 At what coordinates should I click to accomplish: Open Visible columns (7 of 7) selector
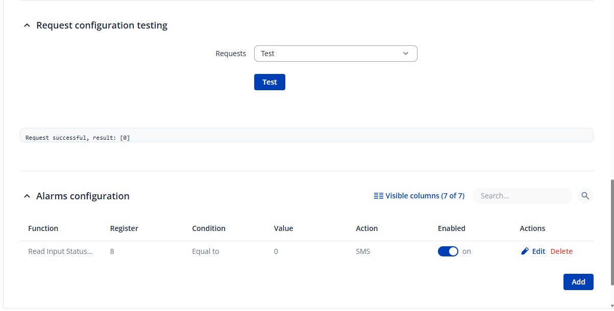pos(424,196)
